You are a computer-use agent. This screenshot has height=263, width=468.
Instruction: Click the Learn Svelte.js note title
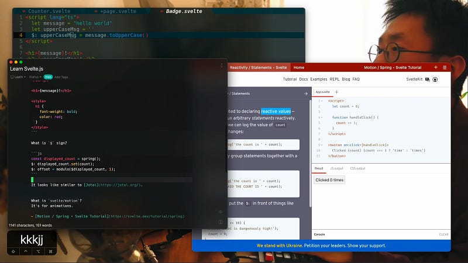coord(26,69)
